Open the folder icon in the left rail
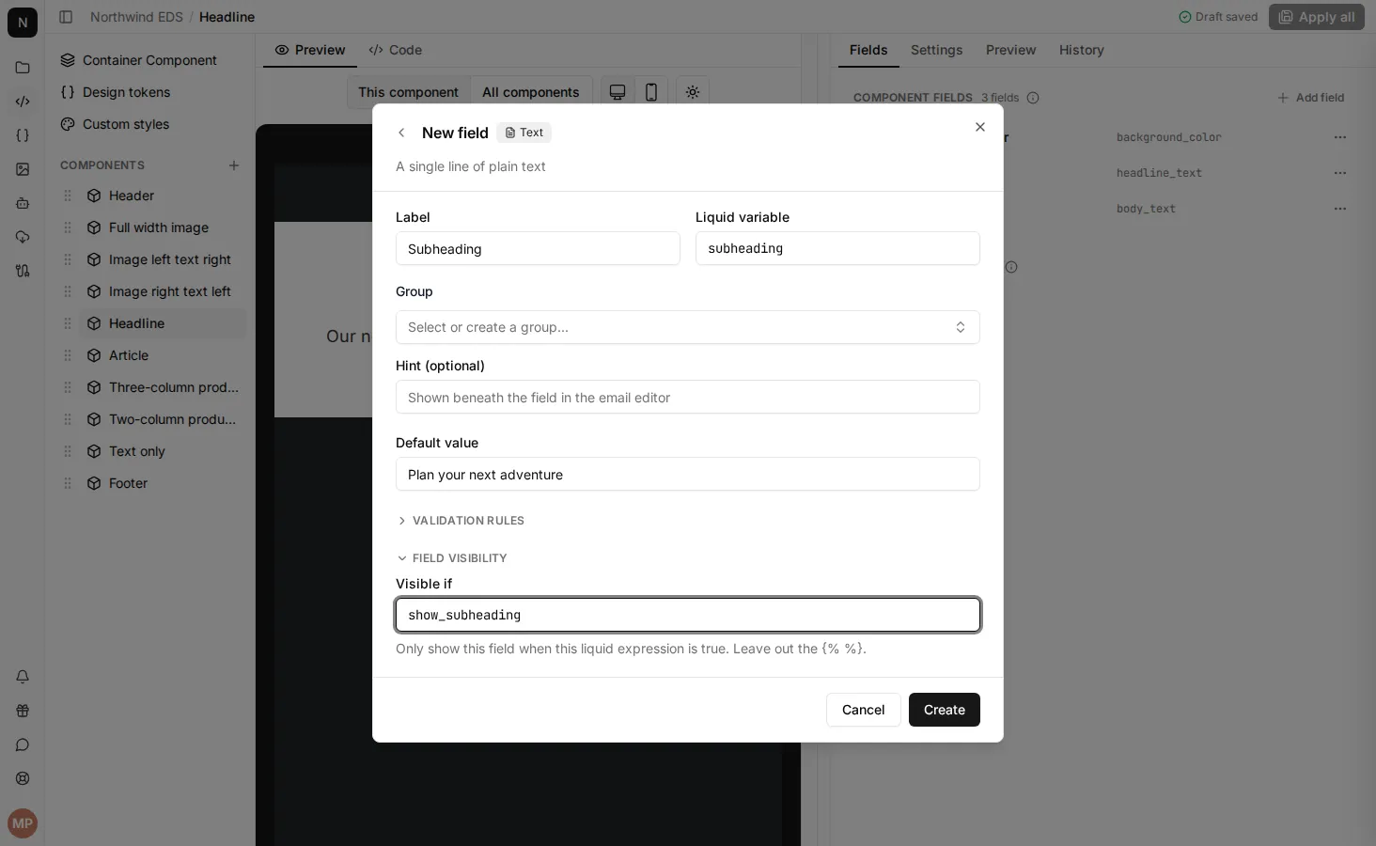Image resolution: width=1376 pixels, height=846 pixels. coord(23,68)
